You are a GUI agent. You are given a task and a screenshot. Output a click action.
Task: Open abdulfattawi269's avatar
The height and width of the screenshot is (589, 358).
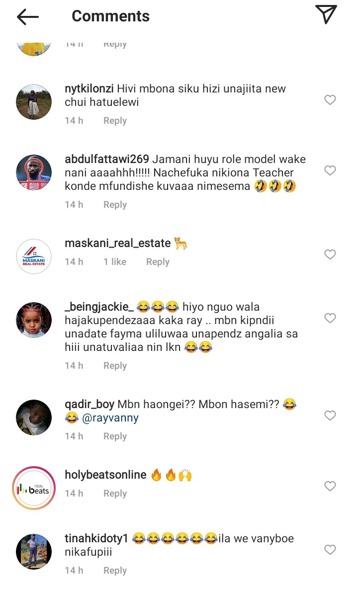pos(34,172)
